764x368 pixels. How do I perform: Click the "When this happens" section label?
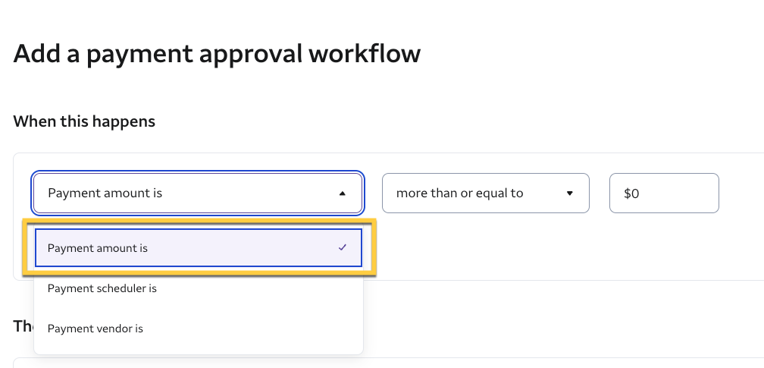click(x=84, y=121)
